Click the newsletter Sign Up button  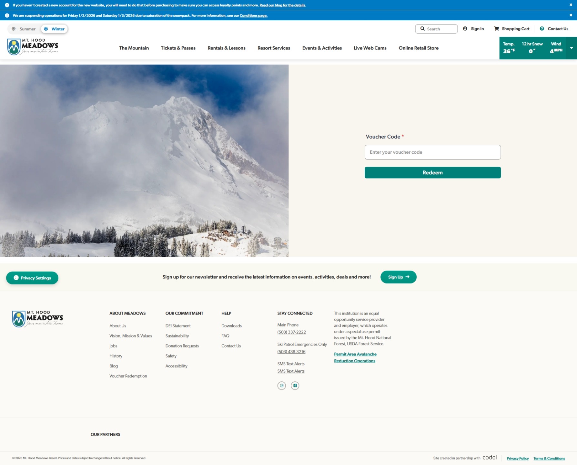coord(398,277)
